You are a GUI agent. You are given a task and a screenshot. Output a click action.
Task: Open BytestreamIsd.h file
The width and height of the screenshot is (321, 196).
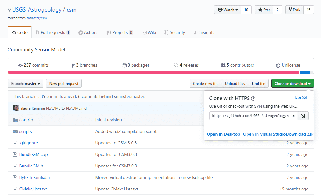click(x=34, y=178)
